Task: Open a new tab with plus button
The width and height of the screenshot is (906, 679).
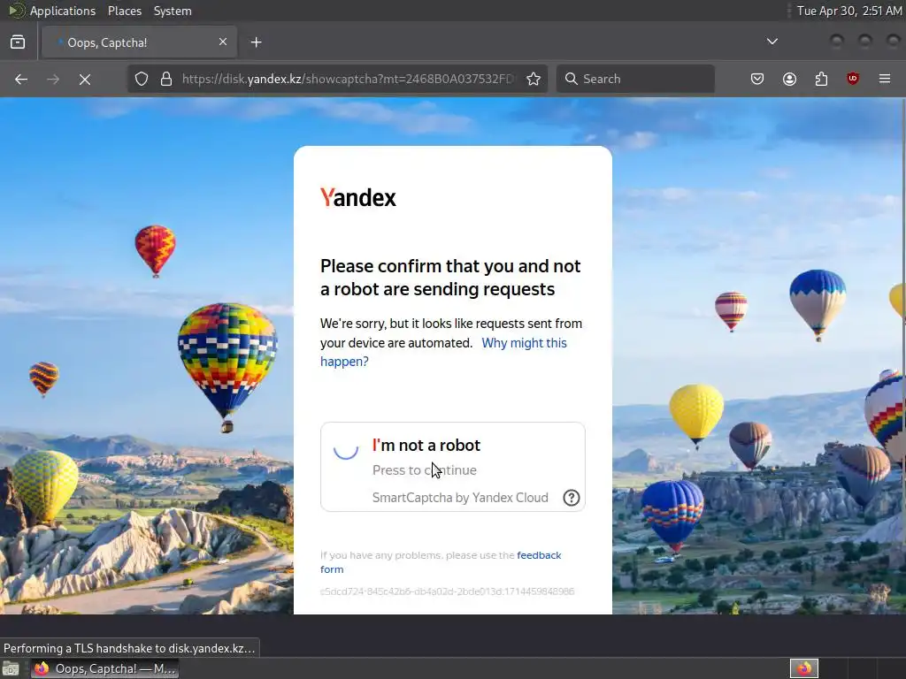Action: point(256,42)
